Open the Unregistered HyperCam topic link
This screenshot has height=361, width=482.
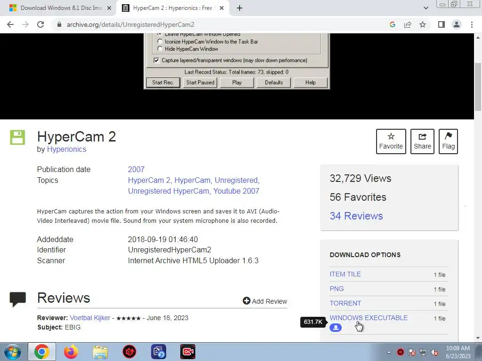point(169,191)
